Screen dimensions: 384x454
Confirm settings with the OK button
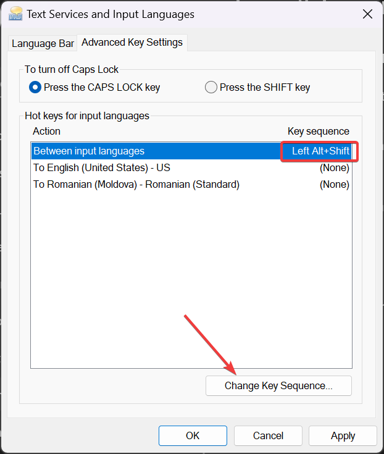193,435
